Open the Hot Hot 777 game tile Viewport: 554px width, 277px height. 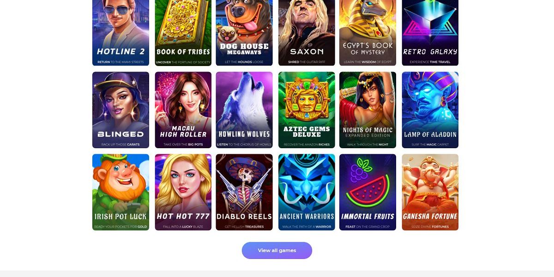[183, 192]
